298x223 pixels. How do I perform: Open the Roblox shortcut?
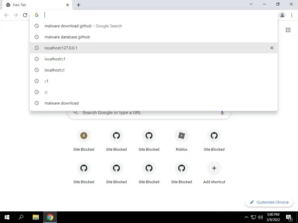tap(182, 141)
